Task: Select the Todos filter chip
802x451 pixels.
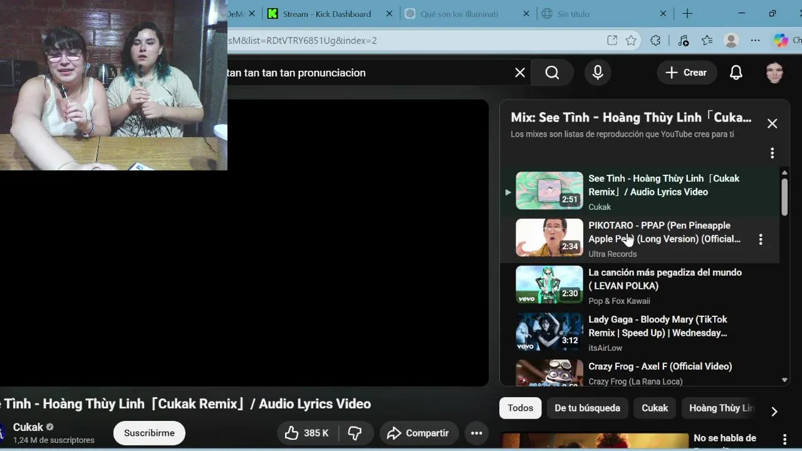Action: tap(520, 408)
